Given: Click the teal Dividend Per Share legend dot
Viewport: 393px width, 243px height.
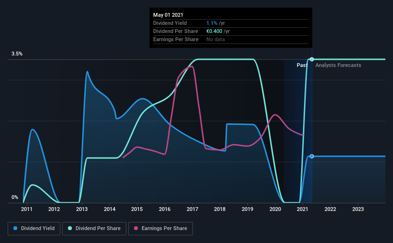Looking at the screenshot, I should 70,228.
